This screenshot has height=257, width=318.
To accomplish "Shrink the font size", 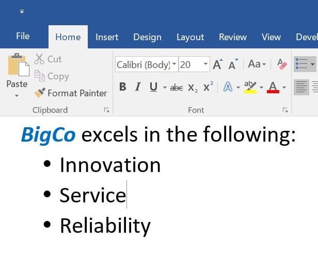I will (233, 65).
